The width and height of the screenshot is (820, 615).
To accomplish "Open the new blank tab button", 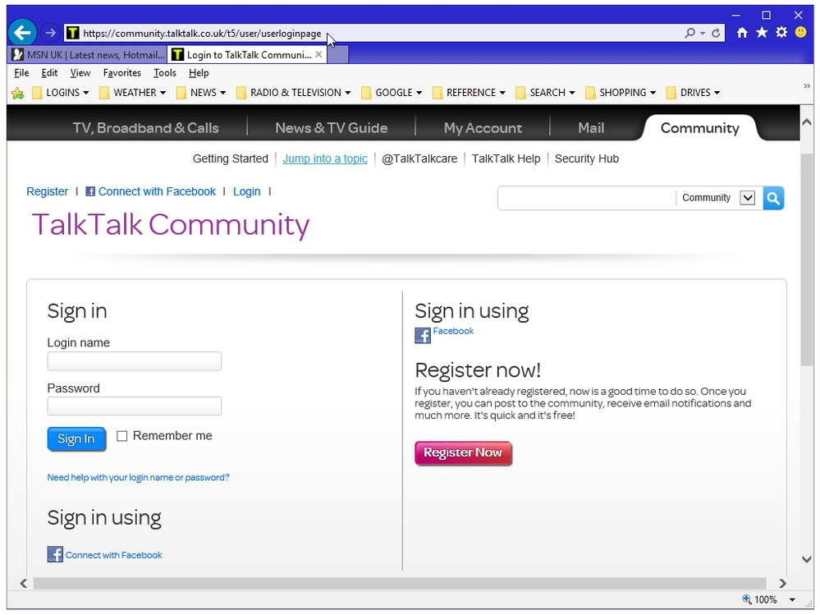I will point(338,54).
